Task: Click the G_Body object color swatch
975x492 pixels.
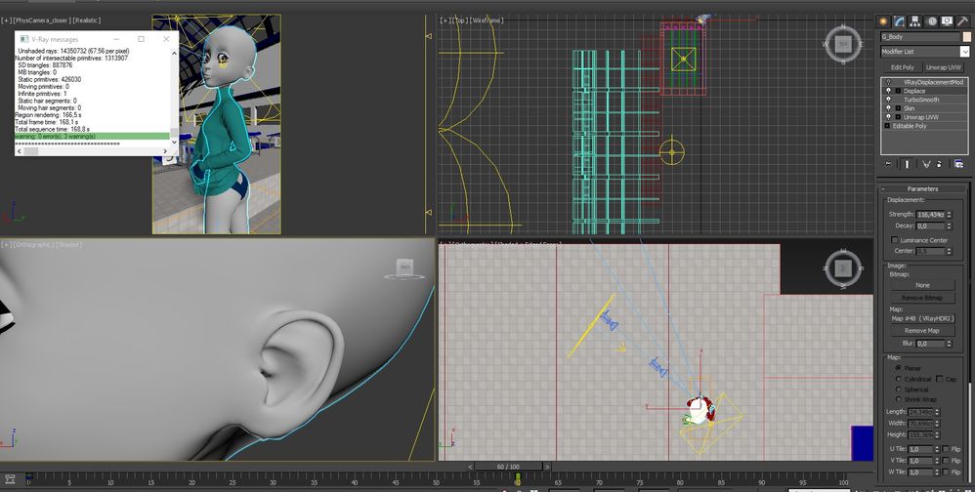Action: click(x=967, y=37)
